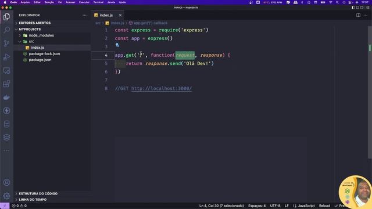Open the Remote Explorer view
The width and height of the screenshot is (372, 209).
[x=6, y=70]
